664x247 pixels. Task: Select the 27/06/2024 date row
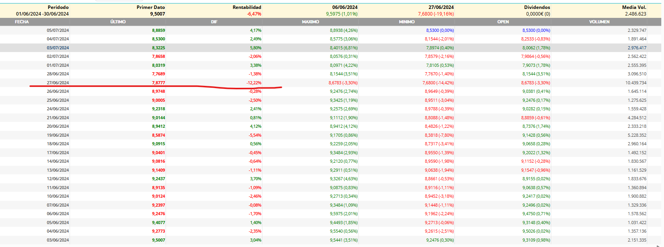click(x=330, y=83)
